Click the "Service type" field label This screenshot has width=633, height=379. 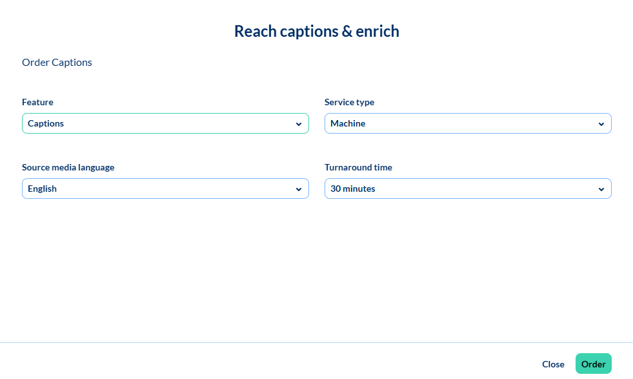tap(349, 102)
